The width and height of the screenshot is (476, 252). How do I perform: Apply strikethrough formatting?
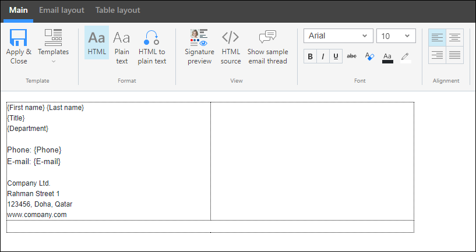coord(351,56)
